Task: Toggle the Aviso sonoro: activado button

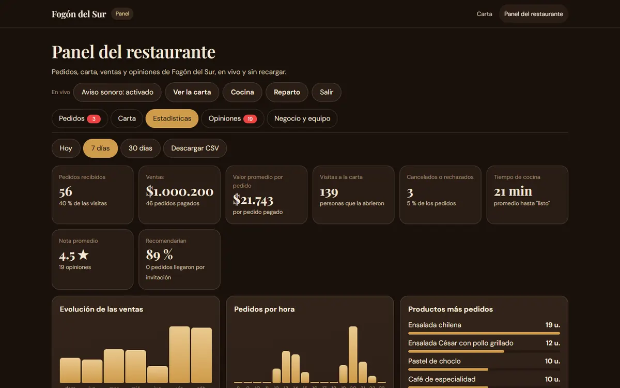Action: pyautogui.click(x=117, y=92)
